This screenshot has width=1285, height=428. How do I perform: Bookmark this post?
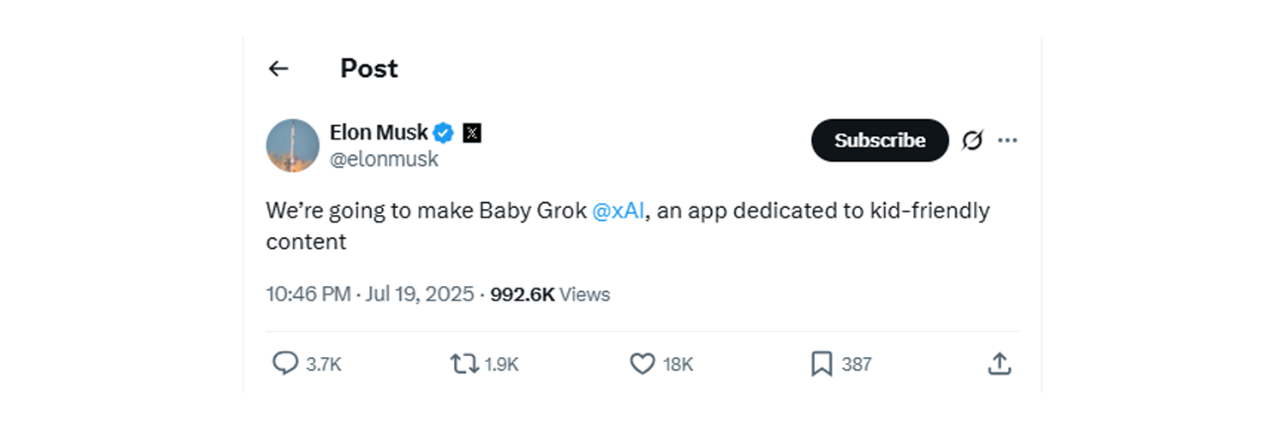coord(822,365)
